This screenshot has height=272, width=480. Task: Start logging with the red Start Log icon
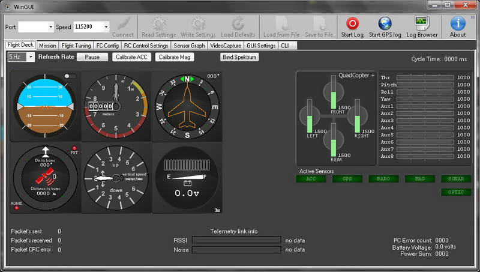coord(352,23)
